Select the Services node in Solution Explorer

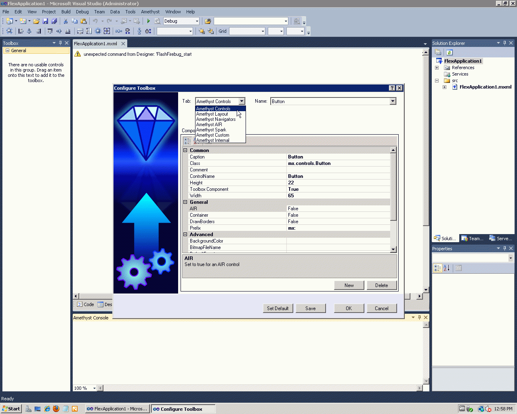point(460,74)
